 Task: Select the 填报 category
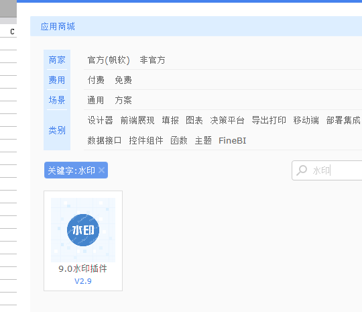pyautogui.click(x=170, y=120)
